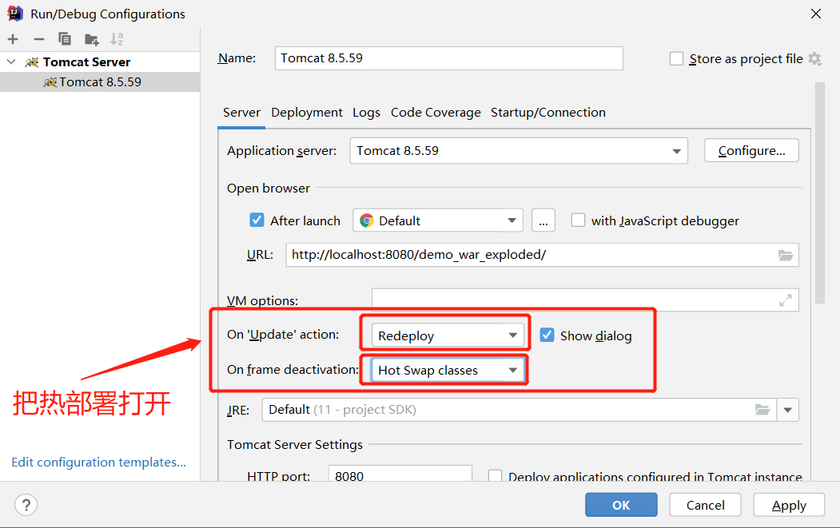Enable with JavaScript debugger checkbox
This screenshot has width=840, height=528.
click(x=578, y=220)
